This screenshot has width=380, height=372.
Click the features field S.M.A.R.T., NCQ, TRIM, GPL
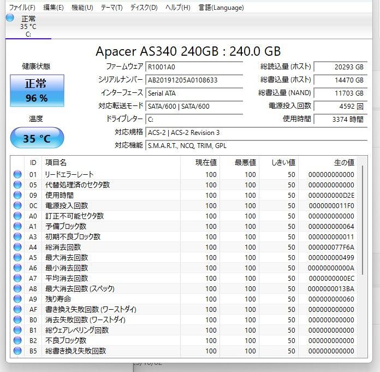click(x=257, y=146)
